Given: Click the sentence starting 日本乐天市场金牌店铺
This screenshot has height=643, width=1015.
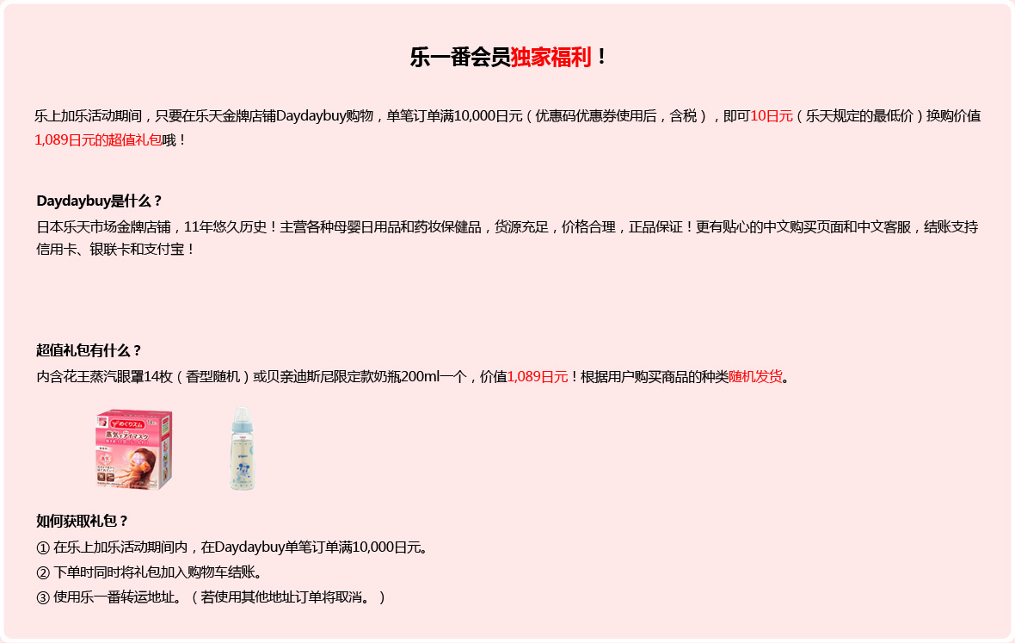Looking at the screenshot, I should point(507,238).
